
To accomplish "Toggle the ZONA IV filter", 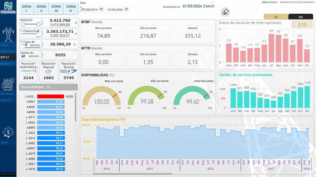I will pos(71,9).
